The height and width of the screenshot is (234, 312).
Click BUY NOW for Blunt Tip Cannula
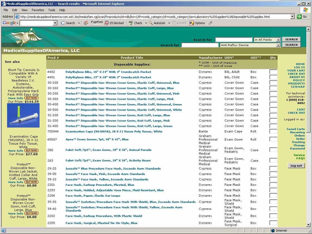pyautogui.click(x=31, y=98)
